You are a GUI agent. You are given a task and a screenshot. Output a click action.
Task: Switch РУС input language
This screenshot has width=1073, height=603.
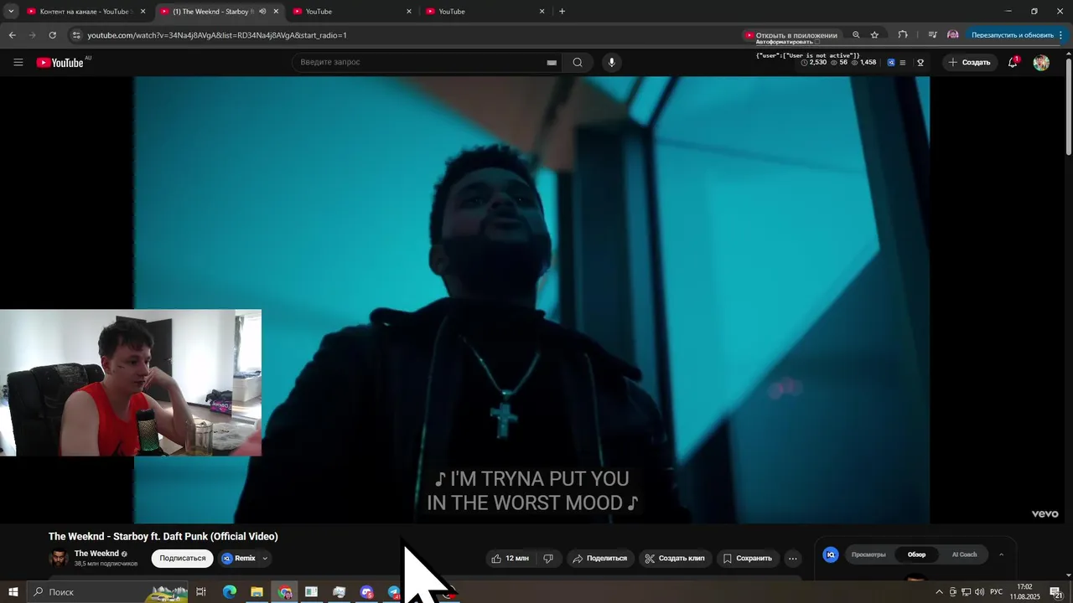tap(996, 592)
